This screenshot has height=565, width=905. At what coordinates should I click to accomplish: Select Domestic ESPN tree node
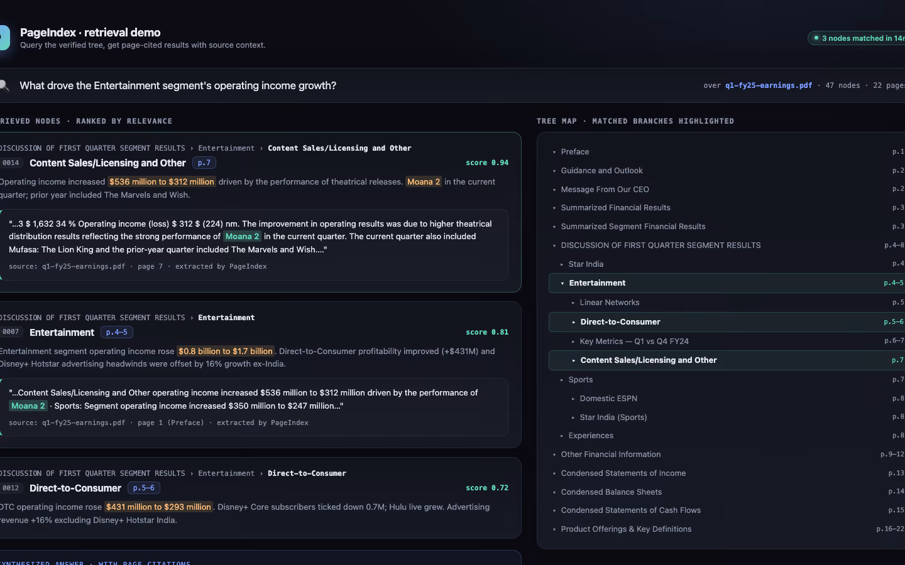click(608, 399)
